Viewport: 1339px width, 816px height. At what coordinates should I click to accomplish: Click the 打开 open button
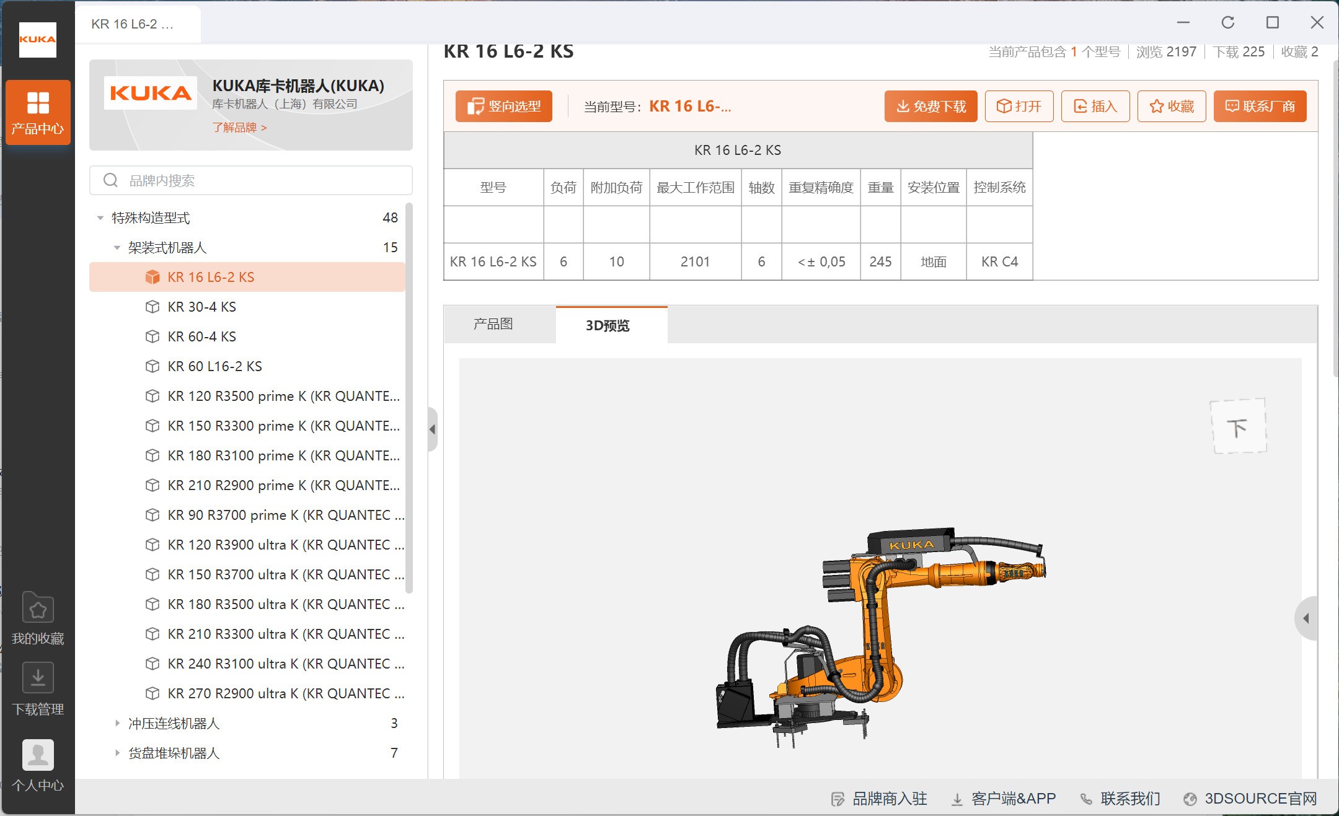pyautogui.click(x=1019, y=107)
